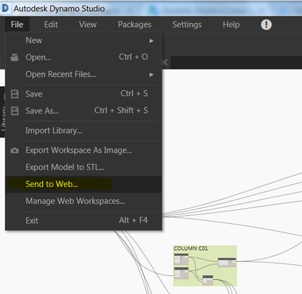Open the Library side panel tab
This screenshot has height=294, width=302.
pyautogui.click(x=3, y=112)
